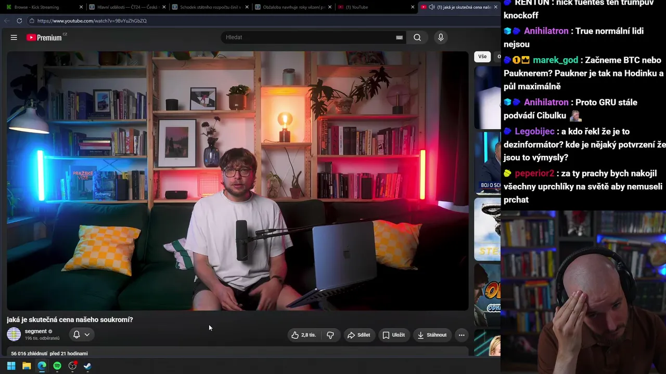This screenshot has width=666, height=374.
Task: Switch to Edge browser in taskbar
Action: [42, 366]
